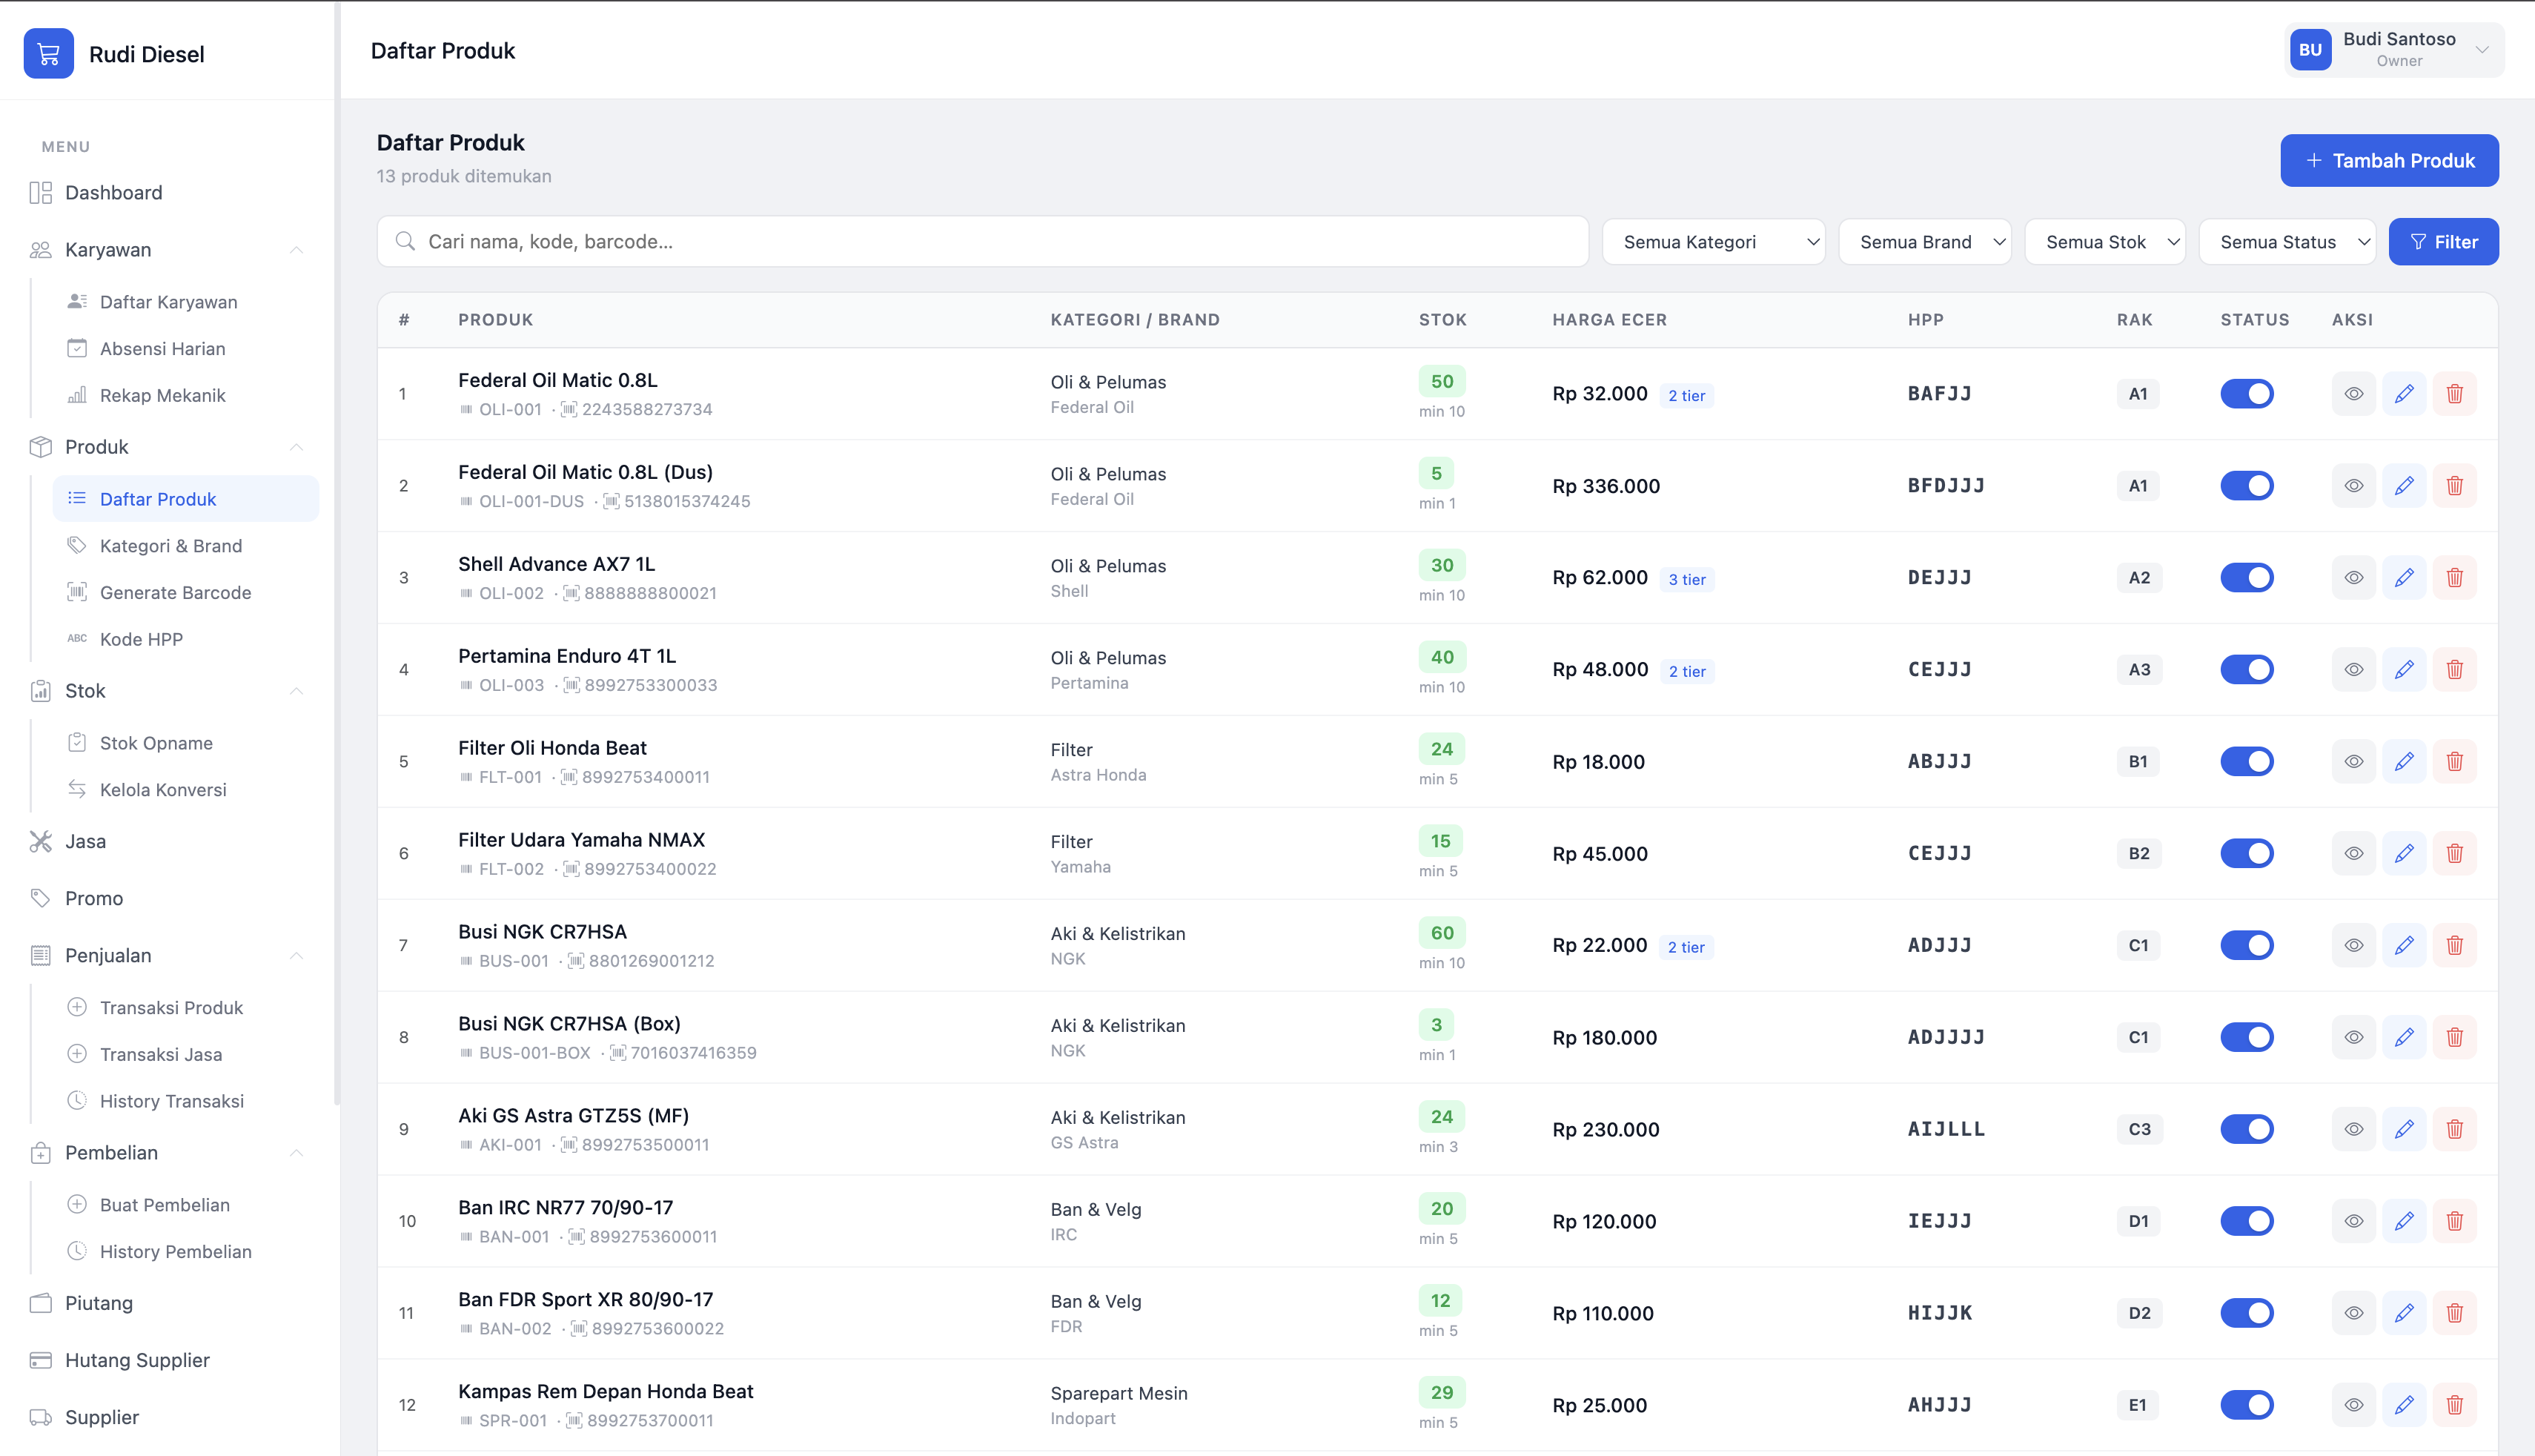Collapse the Karyawan menu section
The height and width of the screenshot is (1456, 2535).
click(296, 250)
